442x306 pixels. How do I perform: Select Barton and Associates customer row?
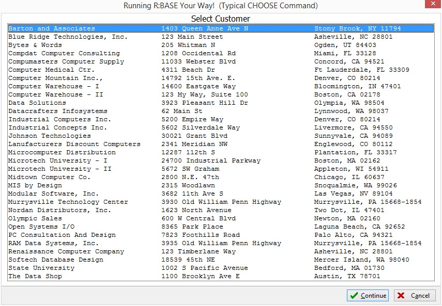[x=52, y=29]
